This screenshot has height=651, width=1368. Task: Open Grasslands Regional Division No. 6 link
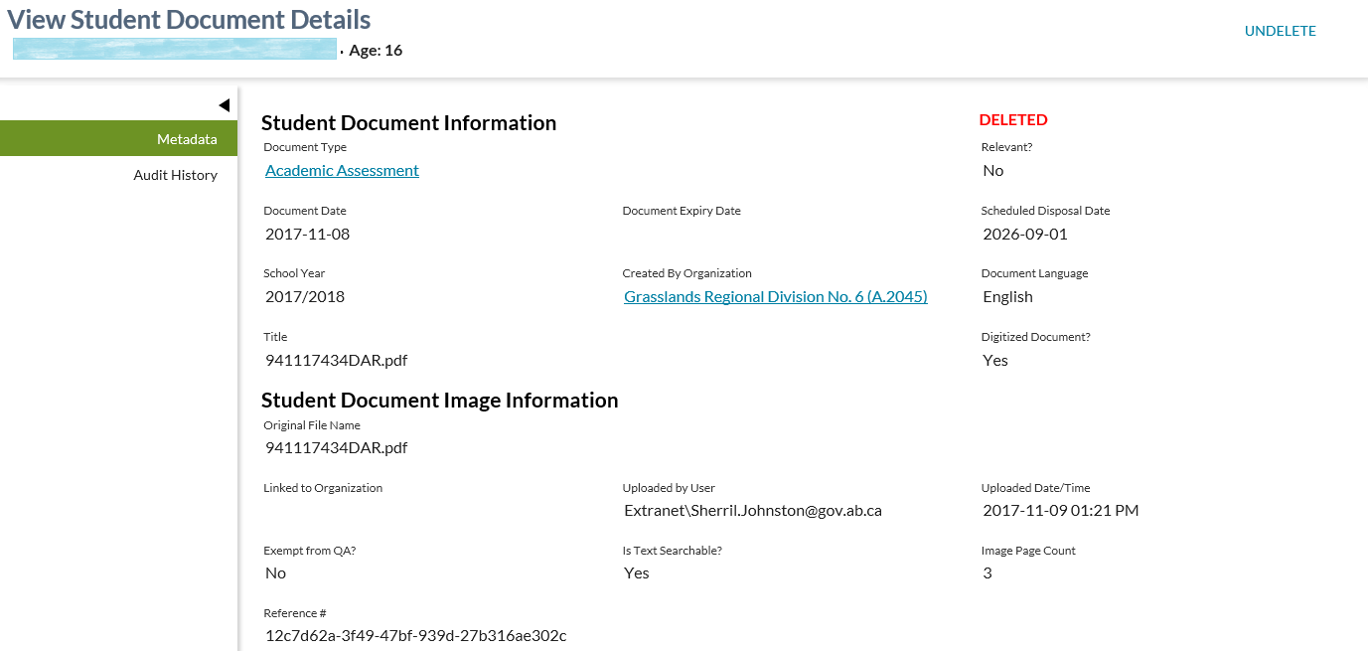775,297
